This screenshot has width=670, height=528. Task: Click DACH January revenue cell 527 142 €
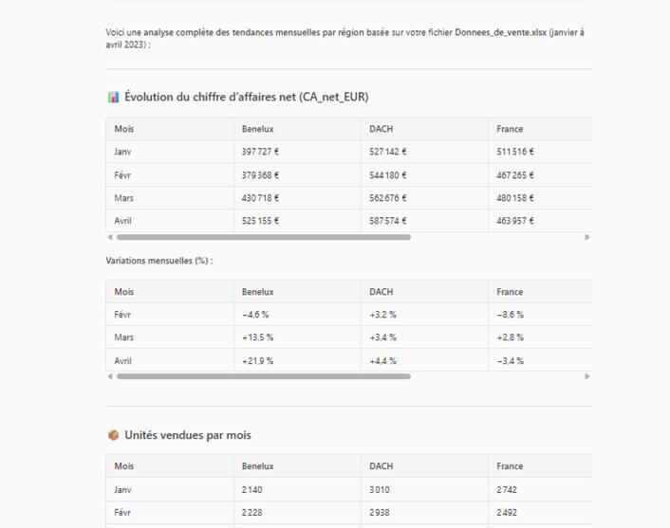click(x=388, y=152)
